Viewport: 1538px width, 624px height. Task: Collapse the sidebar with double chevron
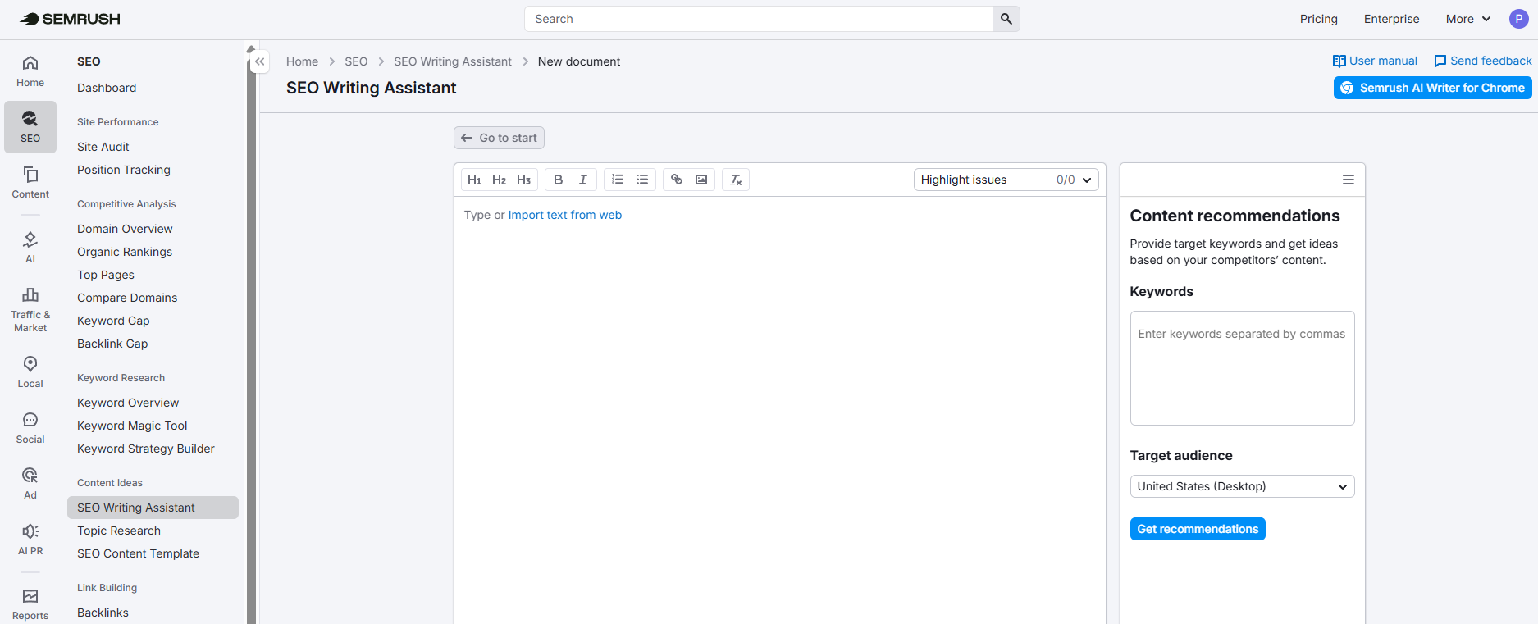(x=260, y=61)
